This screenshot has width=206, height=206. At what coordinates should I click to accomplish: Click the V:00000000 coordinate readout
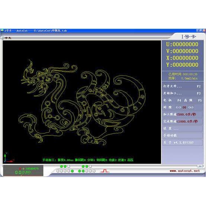coord(182,51)
